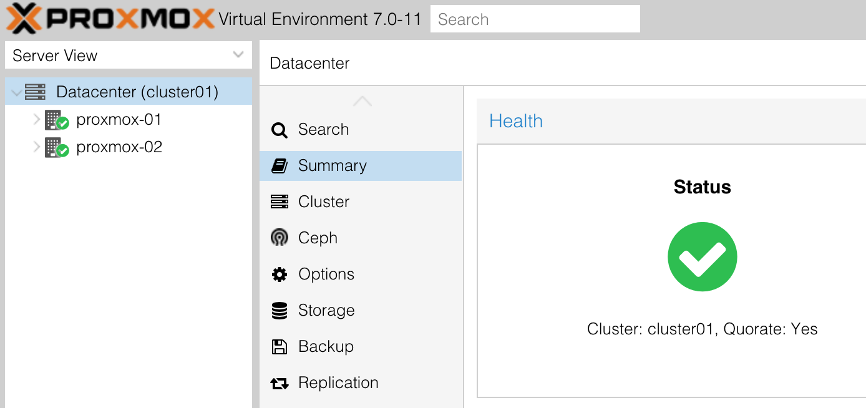The height and width of the screenshot is (408, 866).
Task: Expand the proxmox-01 node tree
Action: pos(36,119)
